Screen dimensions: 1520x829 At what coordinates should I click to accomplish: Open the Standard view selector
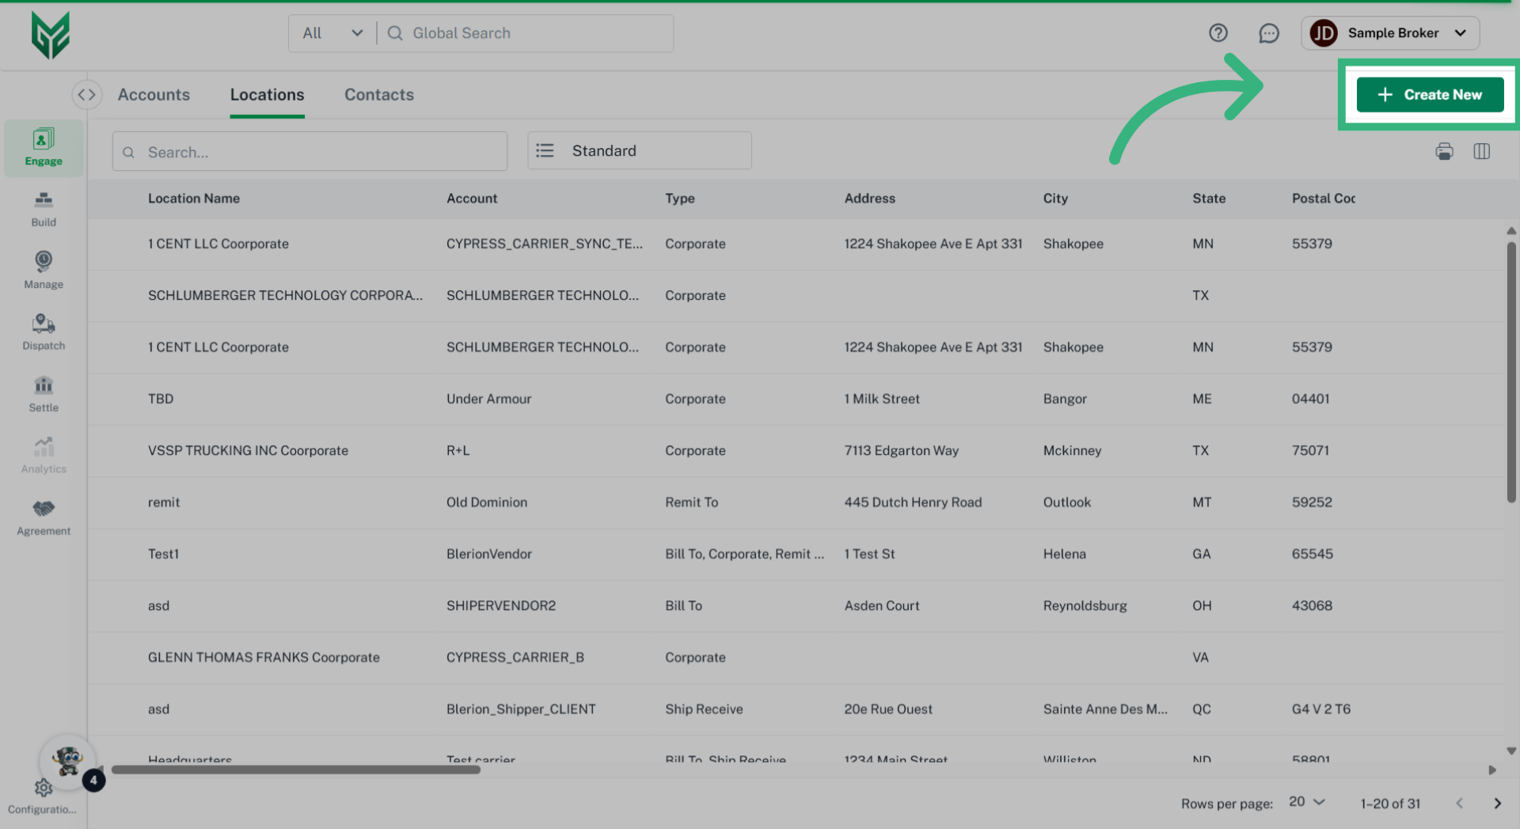pos(639,150)
